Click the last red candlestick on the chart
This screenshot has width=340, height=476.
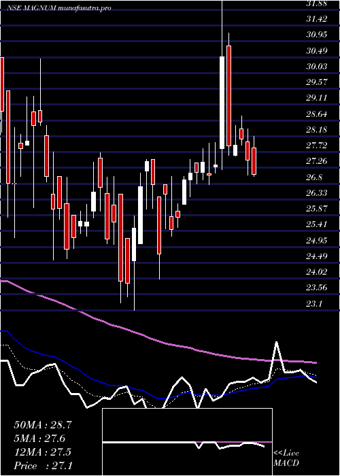click(254, 161)
